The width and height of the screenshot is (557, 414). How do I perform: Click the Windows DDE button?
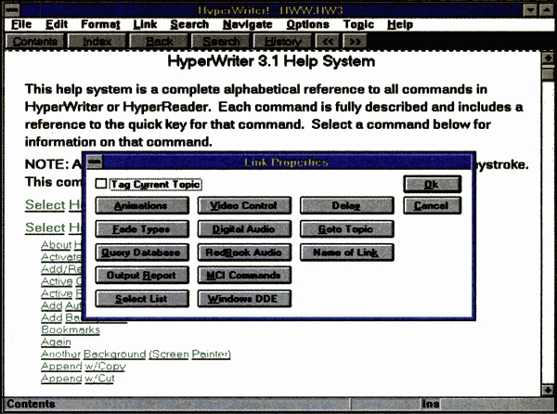[x=242, y=299]
